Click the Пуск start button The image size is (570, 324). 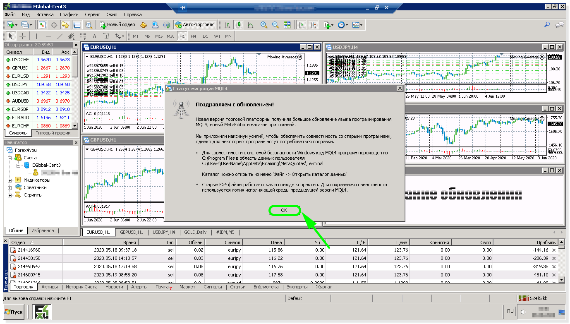click(13, 312)
